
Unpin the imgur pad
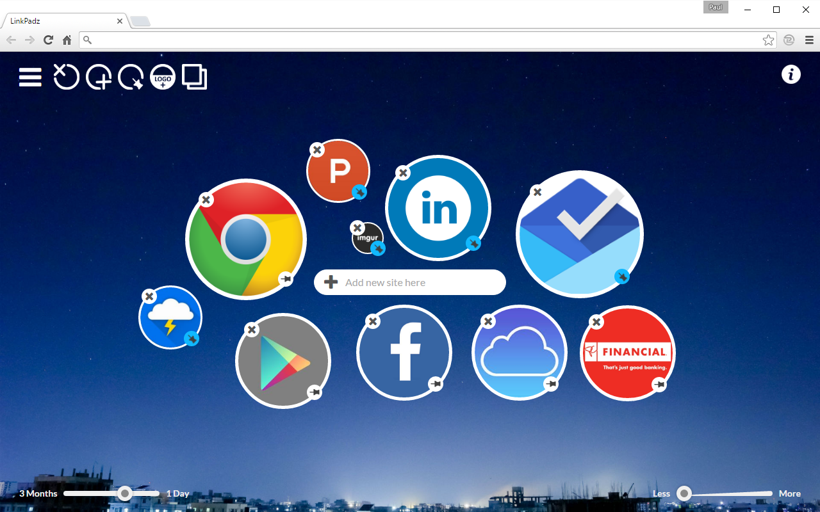378,248
